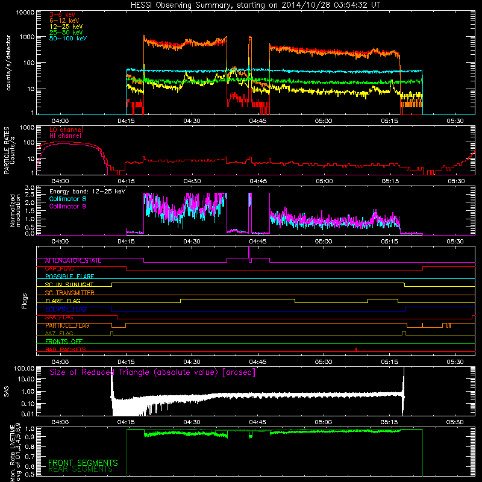The image size is (482, 482).
Task: Select the 12-25 keV legend label
Action: (66, 27)
